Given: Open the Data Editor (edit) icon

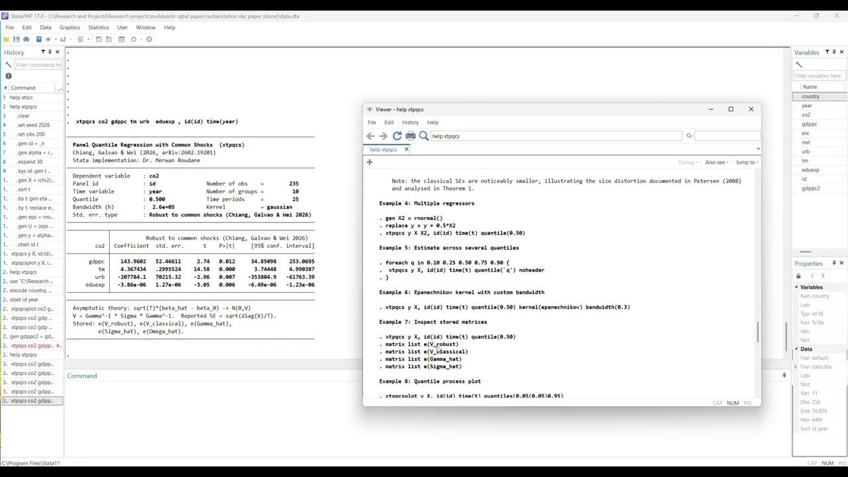Looking at the screenshot, I should click(99, 39).
